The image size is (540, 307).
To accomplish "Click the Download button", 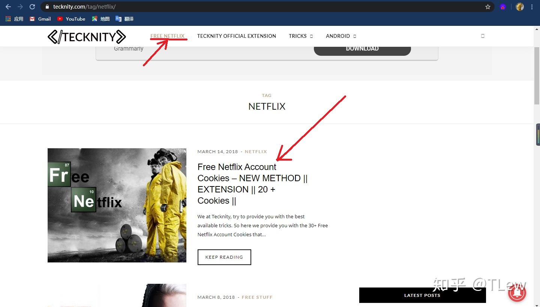I will pyautogui.click(x=362, y=49).
